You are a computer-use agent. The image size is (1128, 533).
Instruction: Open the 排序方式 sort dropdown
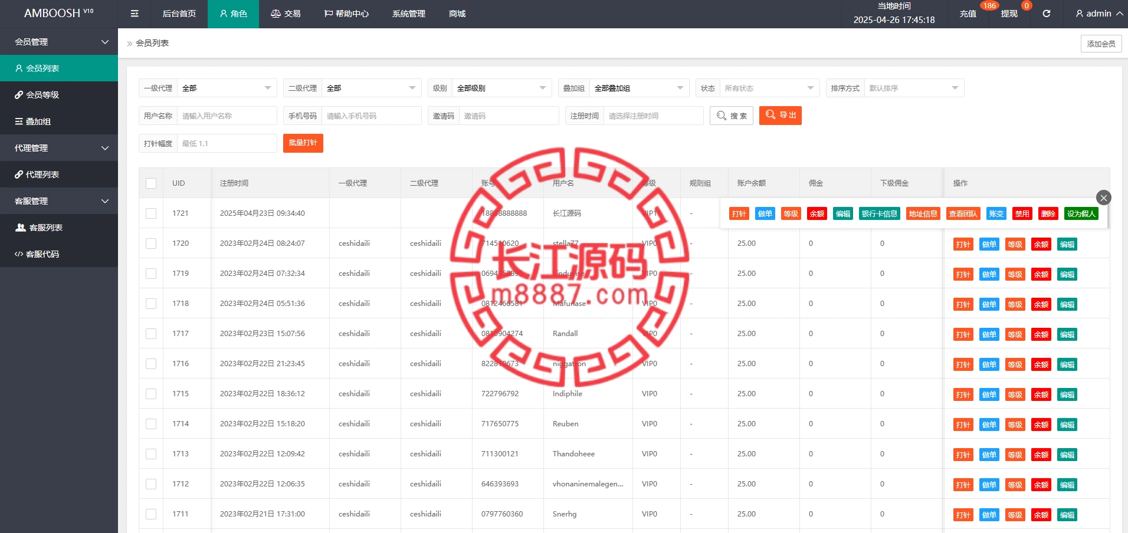pos(914,88)
